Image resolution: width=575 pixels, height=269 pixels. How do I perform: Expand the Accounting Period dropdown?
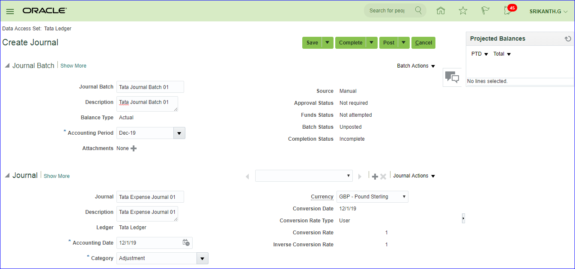[179, 133]
